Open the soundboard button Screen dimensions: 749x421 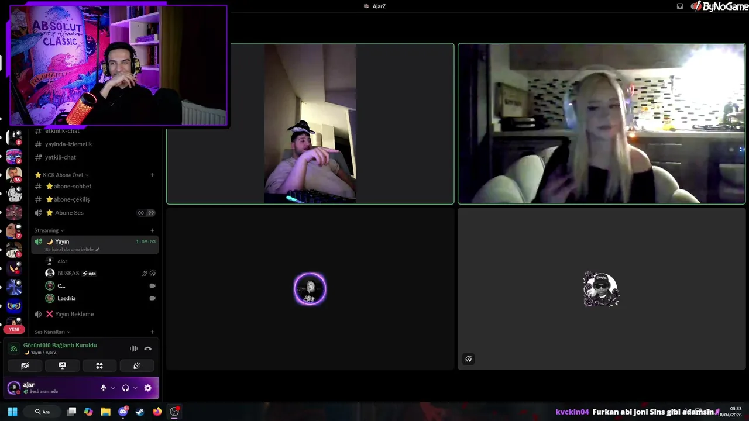pyautogui.click(x=136, y=365)
